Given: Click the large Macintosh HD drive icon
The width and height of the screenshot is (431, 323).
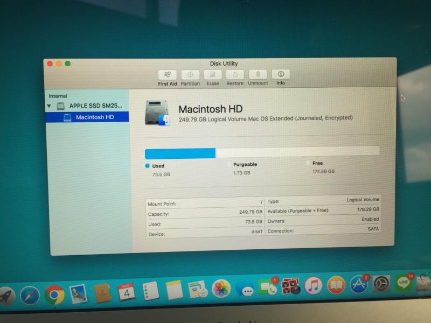Looking at the screenshot, I should tap(157, 113).
